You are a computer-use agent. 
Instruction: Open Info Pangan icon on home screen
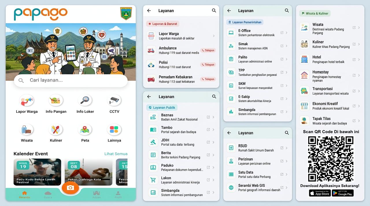pos(56,100)
